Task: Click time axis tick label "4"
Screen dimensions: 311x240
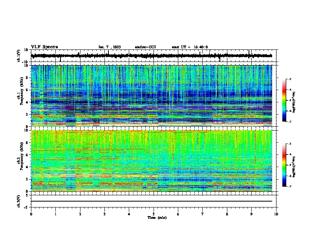Action: pyautogui.click(x=129, y=214)
